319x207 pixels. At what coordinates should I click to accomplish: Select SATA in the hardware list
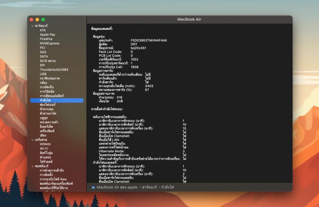click(44, 56)
